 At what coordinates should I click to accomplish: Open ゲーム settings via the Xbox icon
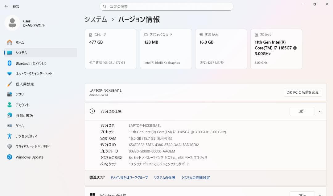pos(9,126)
